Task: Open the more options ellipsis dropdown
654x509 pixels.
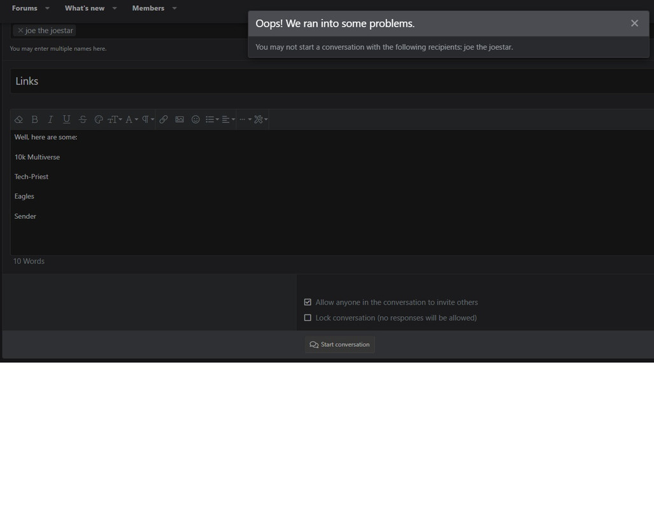Action: click(x=245, y=120)
